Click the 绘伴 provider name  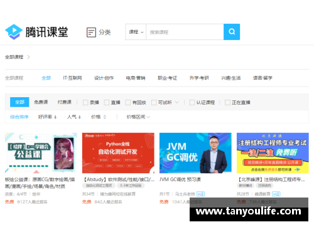(36, 194)
